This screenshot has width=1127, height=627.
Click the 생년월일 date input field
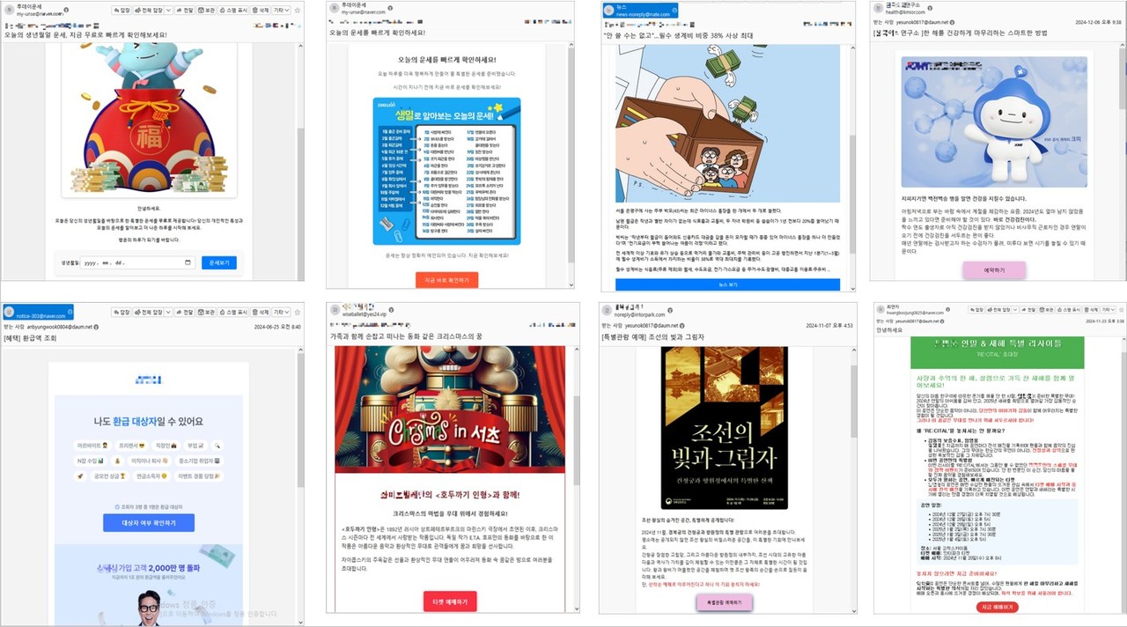pyautogui.click(x=132, y=262)
